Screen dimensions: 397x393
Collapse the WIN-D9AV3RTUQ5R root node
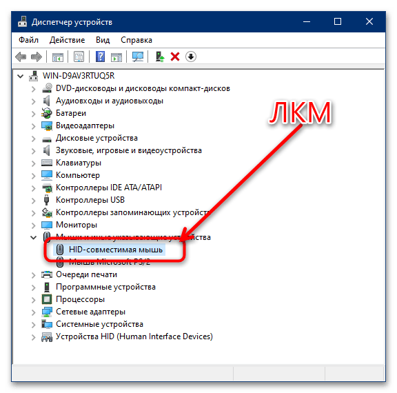pos(21,76)
